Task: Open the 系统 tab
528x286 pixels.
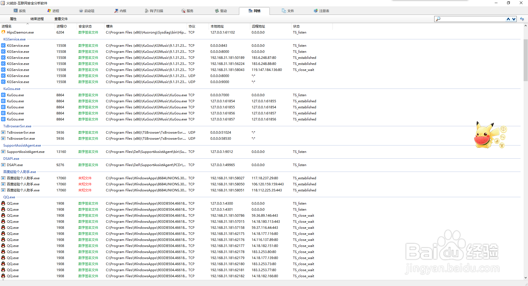Action: [20, 11]
